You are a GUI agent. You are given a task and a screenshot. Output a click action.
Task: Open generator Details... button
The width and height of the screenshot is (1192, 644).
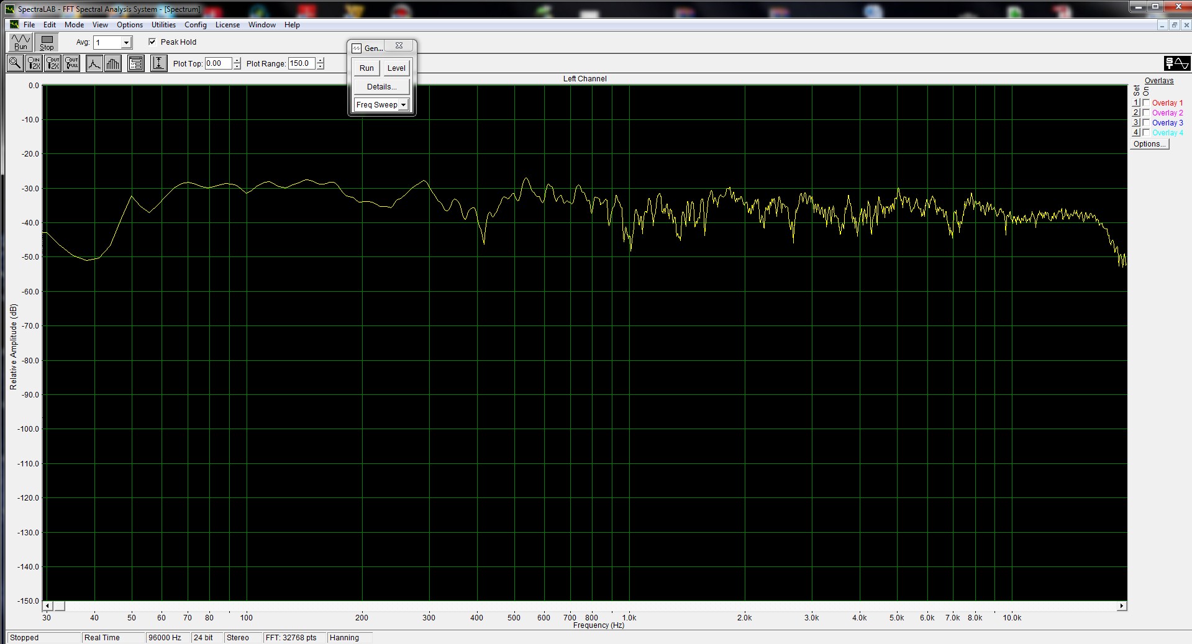point(381,87)
